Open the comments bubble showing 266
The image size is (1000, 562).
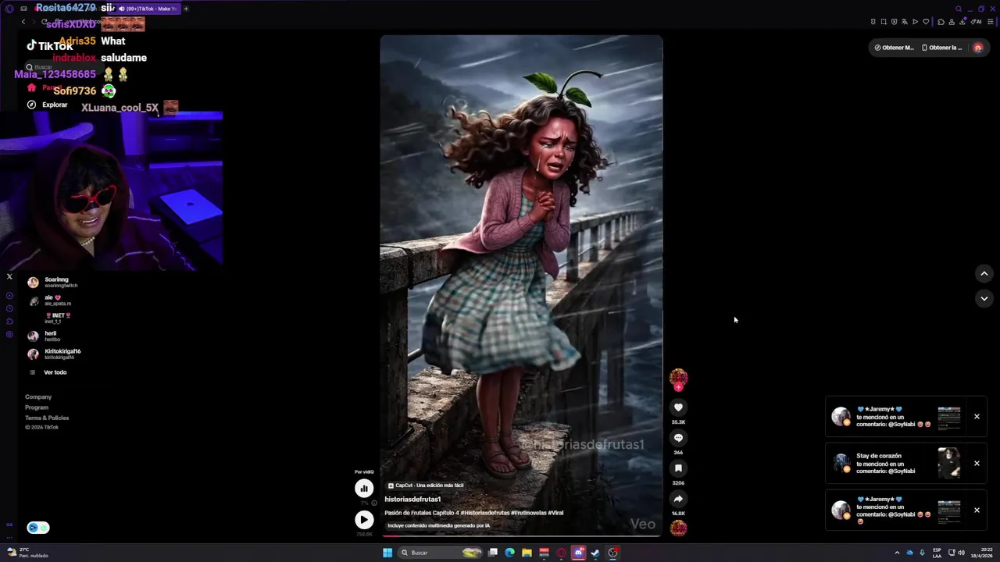tap(678, 438)
